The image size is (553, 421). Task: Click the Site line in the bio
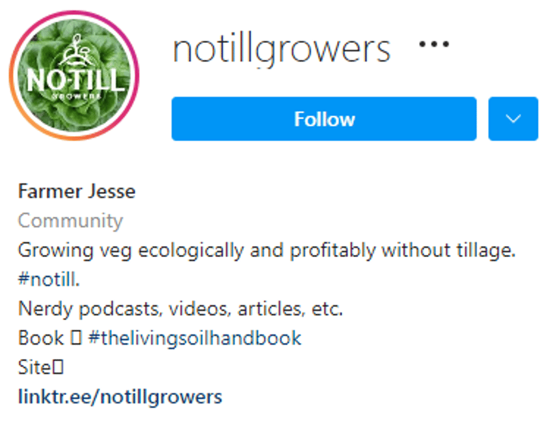(x=39, y=367)
